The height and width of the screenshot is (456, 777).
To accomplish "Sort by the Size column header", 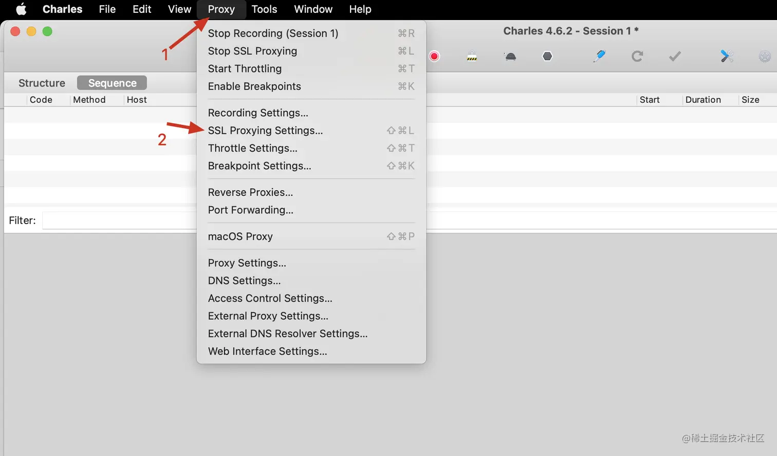I will (x=750, y=100).
